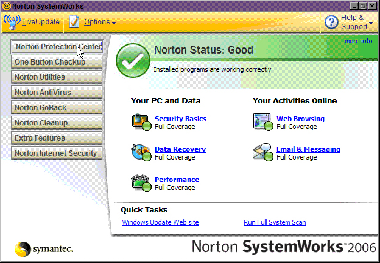Screen dimensions: 380x263
Task: Select Norton Cleanup in the sidebar
Action: (57, 123)
